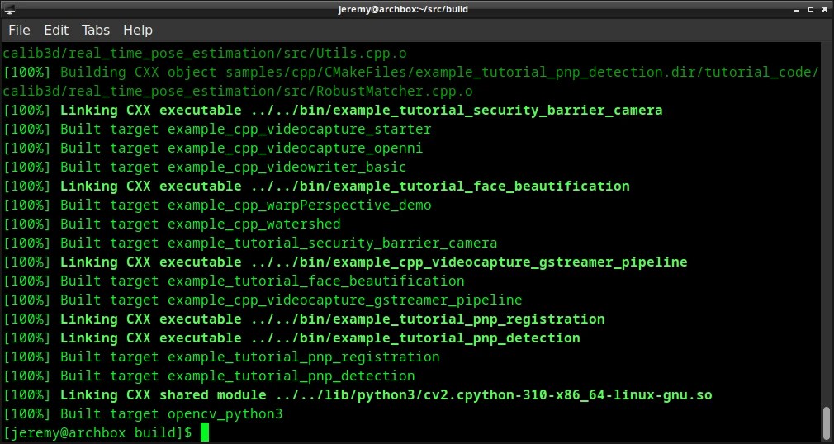
Task: Click the title text jeremy@archbox:~/src/build
Action: tap(403, 9)
